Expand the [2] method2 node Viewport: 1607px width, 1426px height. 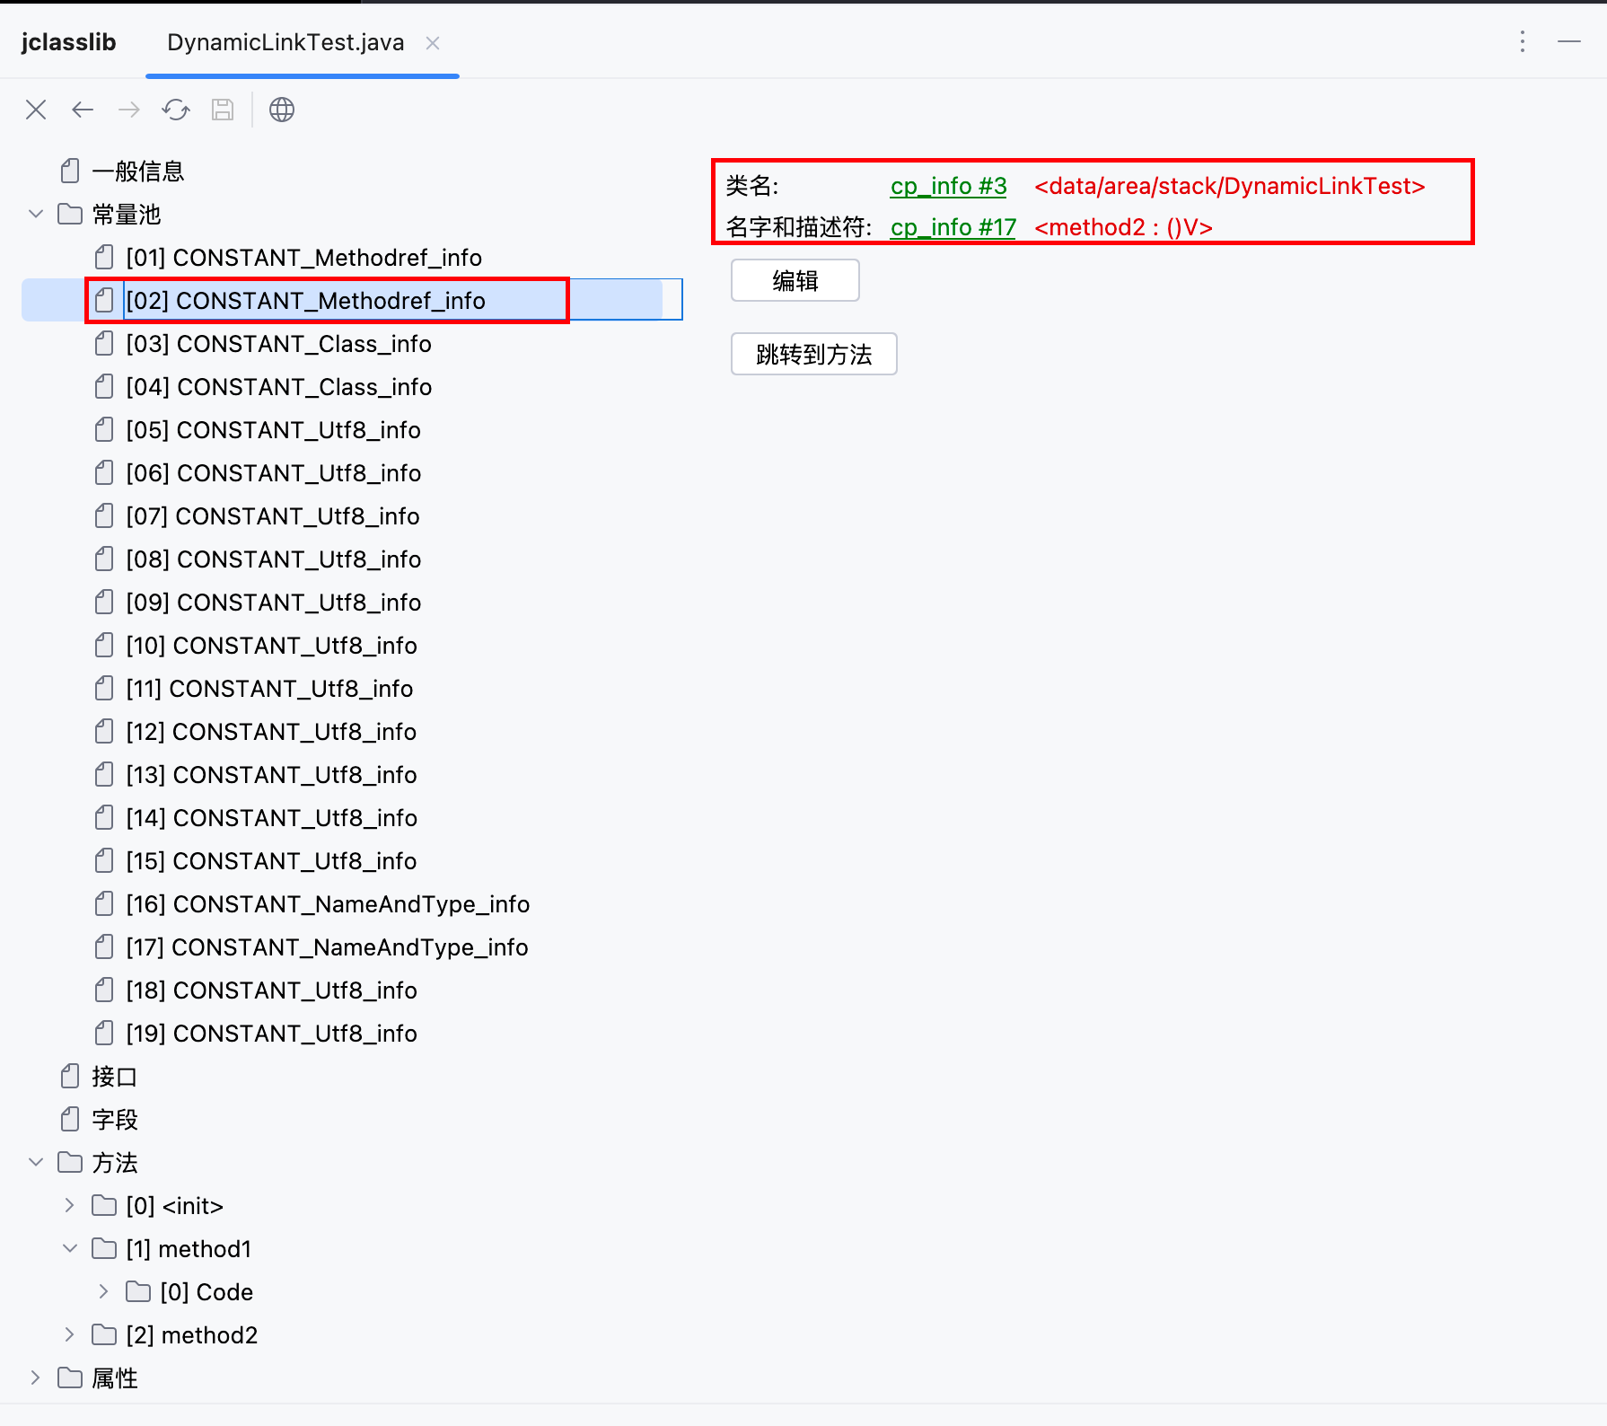coord(70,1334)
